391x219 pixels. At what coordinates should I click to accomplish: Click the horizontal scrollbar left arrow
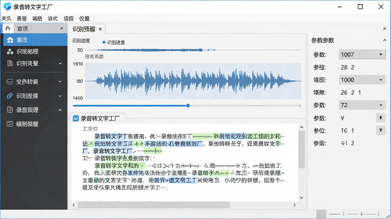coord(74,205)
